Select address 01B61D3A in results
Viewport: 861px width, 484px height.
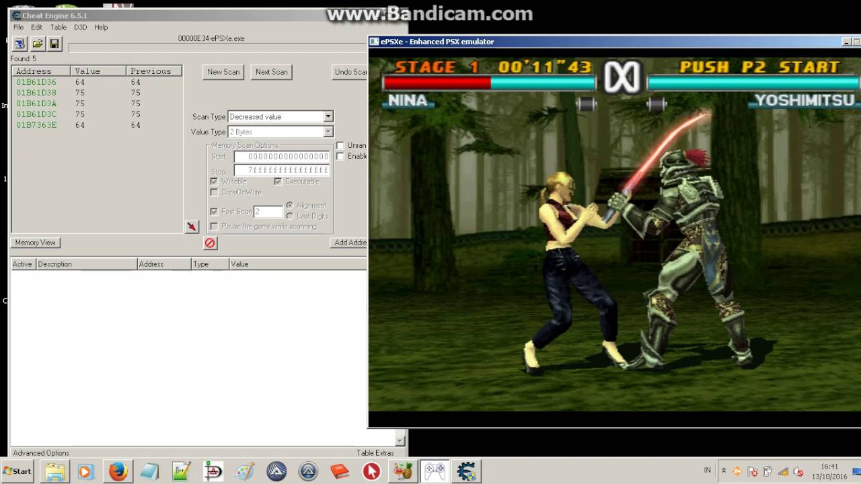click(x=97, y=104)
